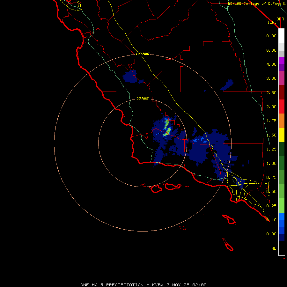Select the 6.00 legend value
Viewport: 287px width, 287px height.
[271, 50]
